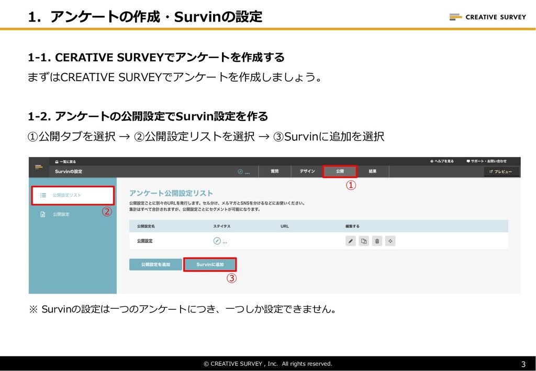536x371 pixels.
Task: Click the 一覧に戻る link
Action: coord(65,162)
